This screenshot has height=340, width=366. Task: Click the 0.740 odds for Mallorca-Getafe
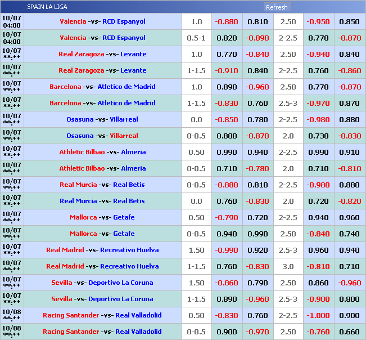pos(349,234)
